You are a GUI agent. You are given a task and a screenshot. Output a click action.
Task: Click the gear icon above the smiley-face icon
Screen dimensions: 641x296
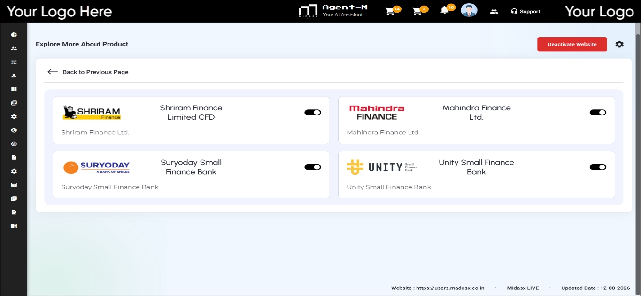click(14, 116)
